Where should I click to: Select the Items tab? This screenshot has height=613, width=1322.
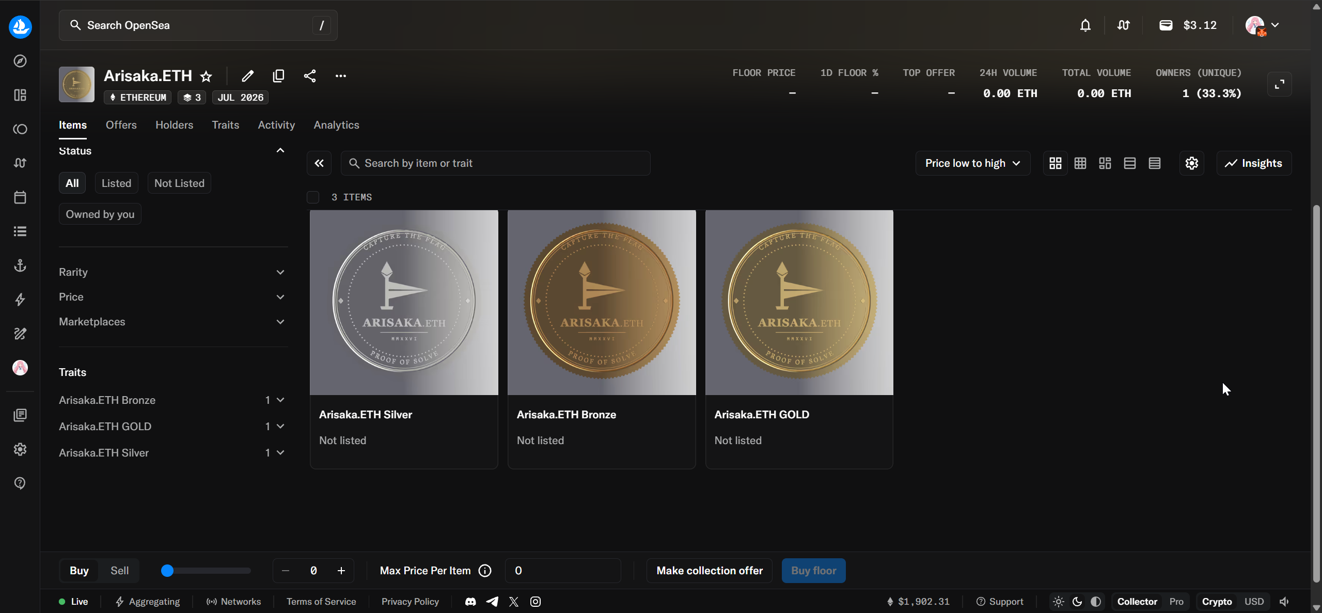point(73,125)
